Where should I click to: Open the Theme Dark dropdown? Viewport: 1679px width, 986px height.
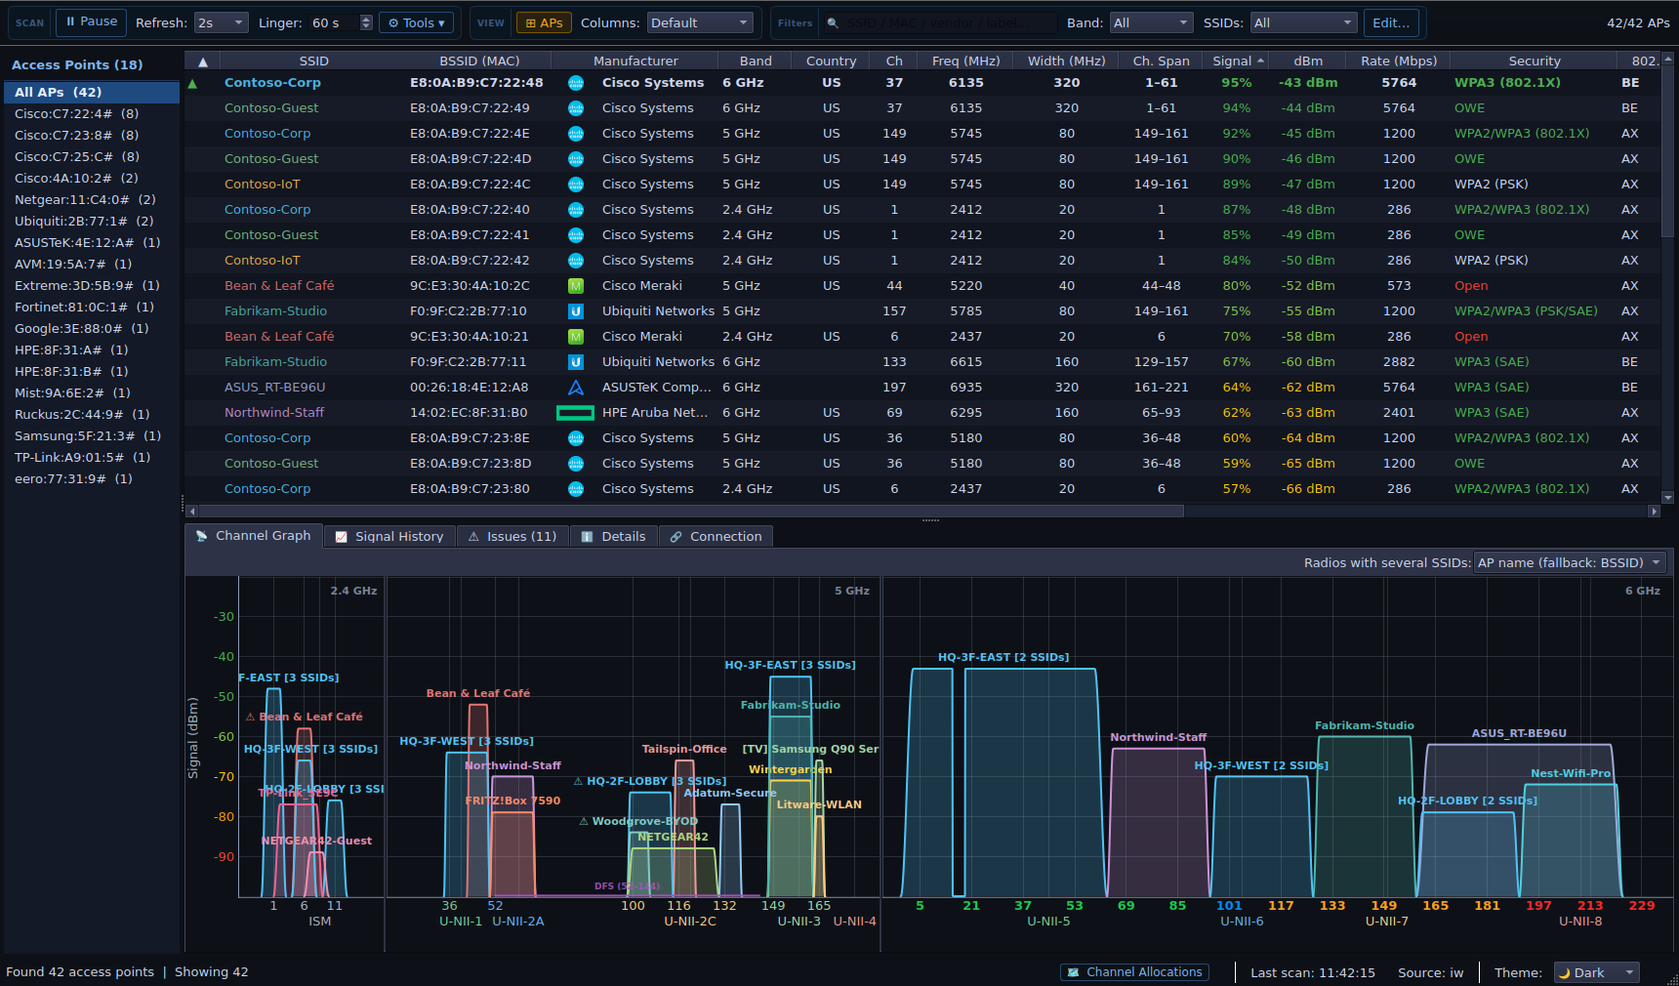click(x=1597, y=972)
